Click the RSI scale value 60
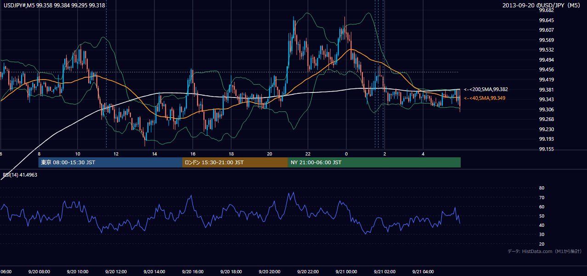 (542, 207)
